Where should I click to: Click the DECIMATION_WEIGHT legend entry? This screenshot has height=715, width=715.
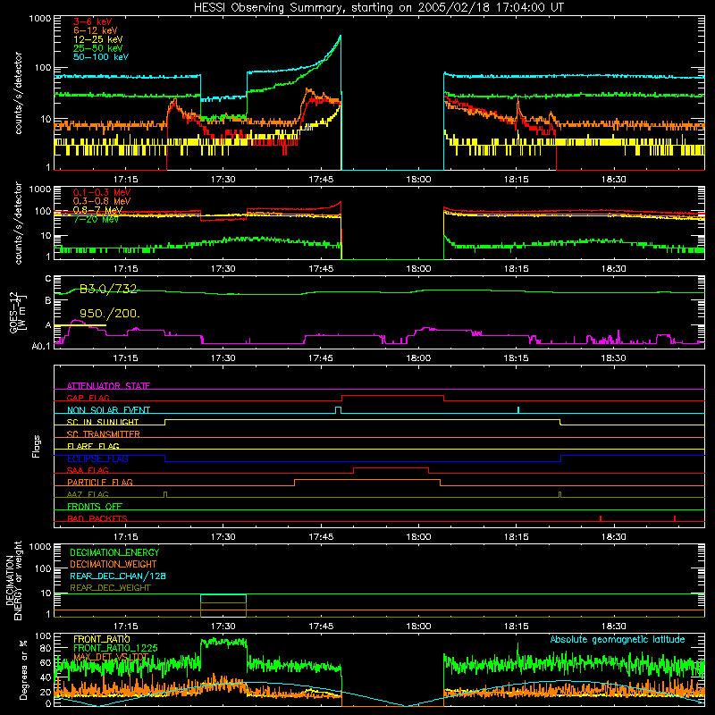click(114, 564)
